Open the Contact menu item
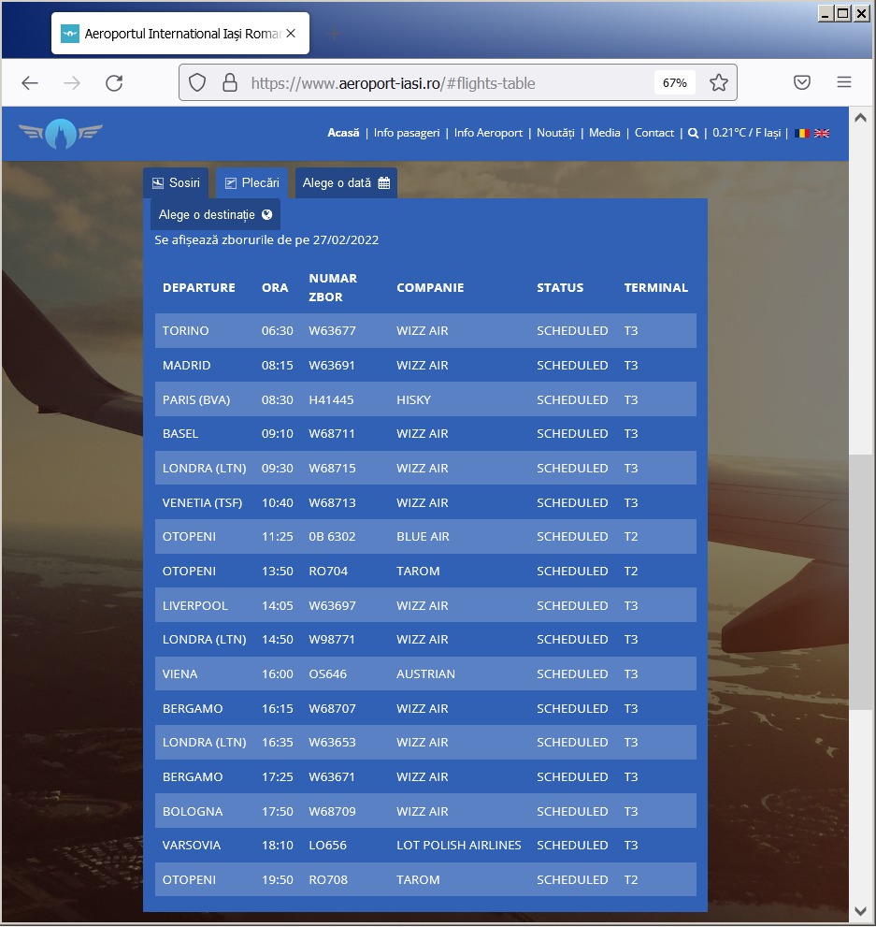 653,133
